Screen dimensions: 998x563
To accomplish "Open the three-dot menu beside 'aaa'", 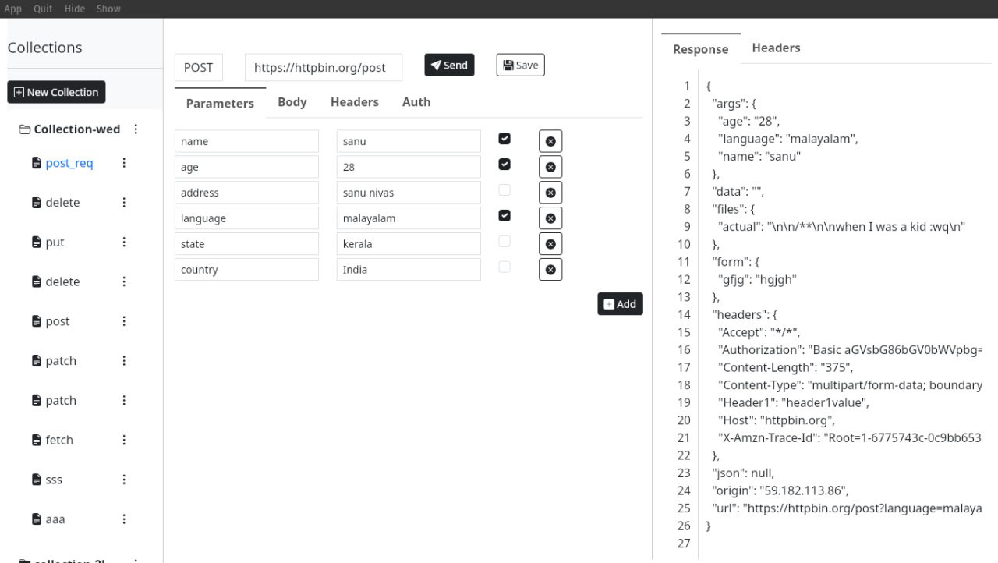I will pos(123,519).
